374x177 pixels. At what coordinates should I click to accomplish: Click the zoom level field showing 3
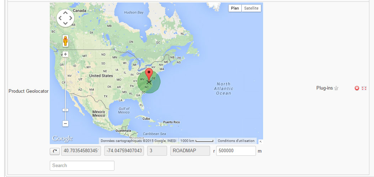click(x=157, y=151)
